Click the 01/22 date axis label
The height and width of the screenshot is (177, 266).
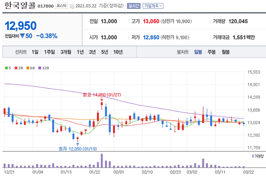(x=95, y=172)
